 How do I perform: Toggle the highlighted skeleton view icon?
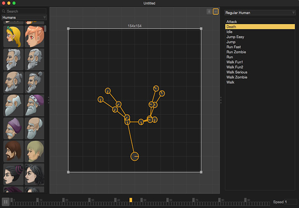[216, 12]
